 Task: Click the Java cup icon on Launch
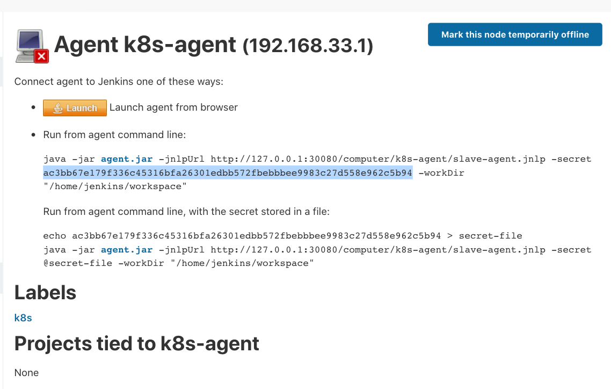point(59,108)
